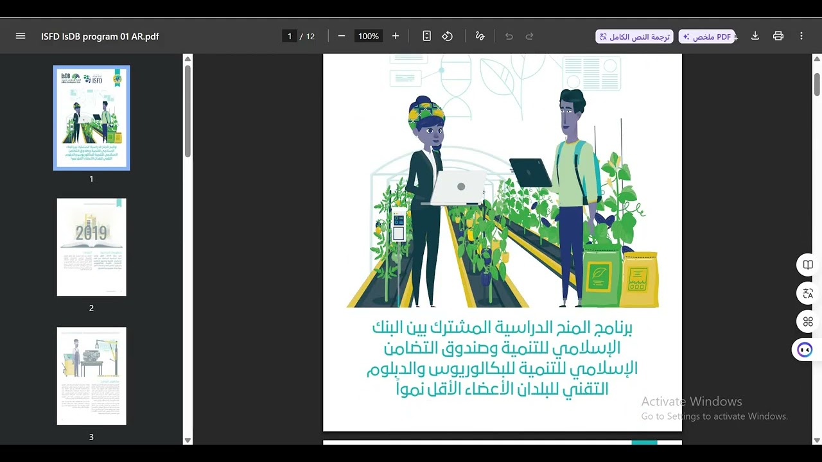Image resolution: width=822 pixels, height=462 pixels.
Task: Click the purple assistant face icon
Action: coord(805,350)
